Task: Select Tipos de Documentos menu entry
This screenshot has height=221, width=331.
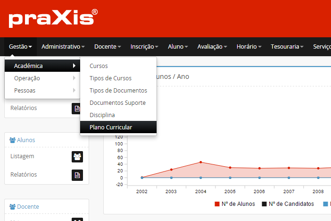Action: click(118, 91)
